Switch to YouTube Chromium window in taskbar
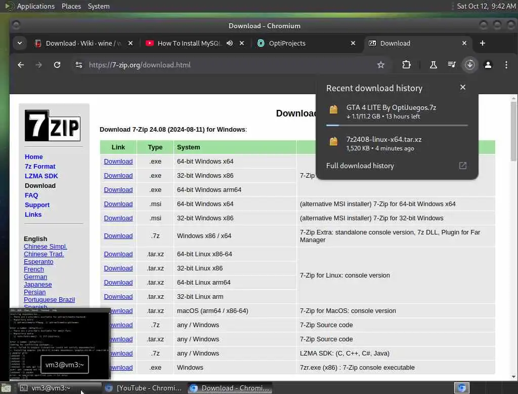The height and width of the screenshot is (394, 518). point(144,388)
